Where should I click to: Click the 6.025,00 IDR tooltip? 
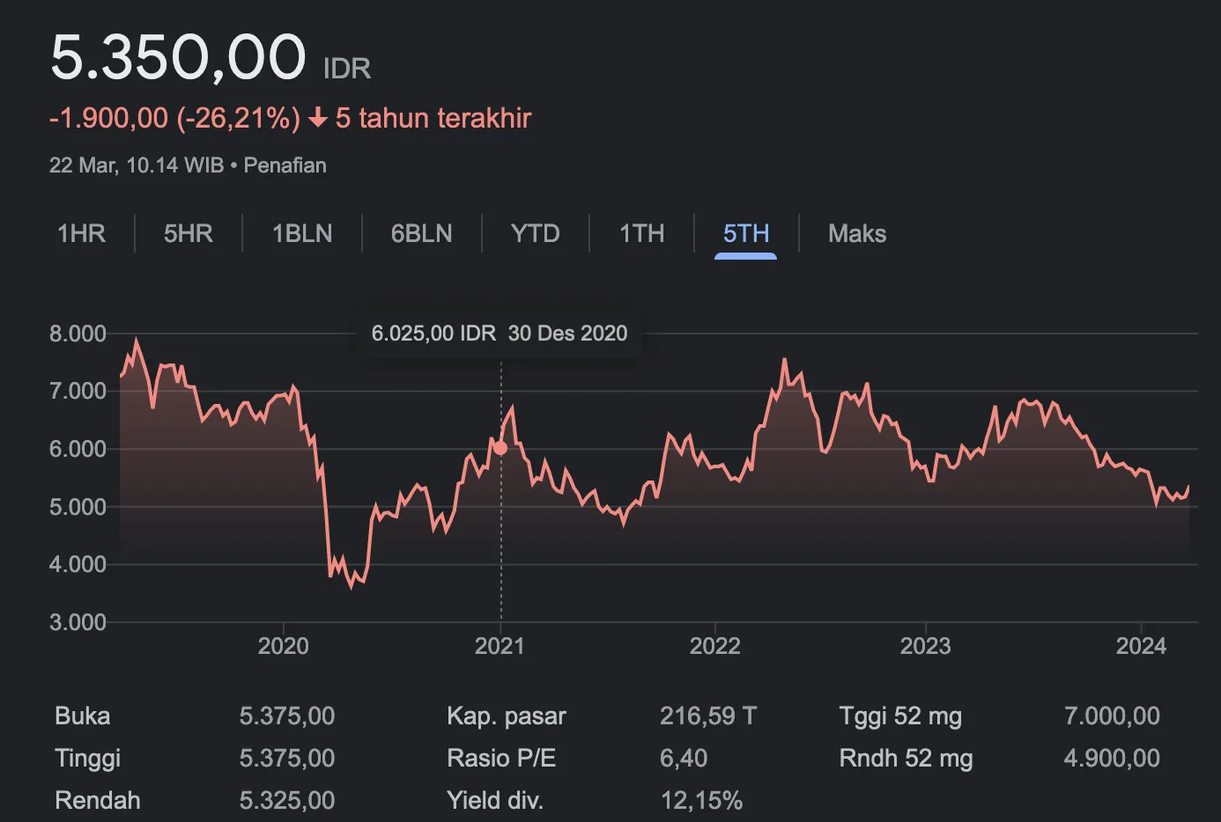click(499, 334)
